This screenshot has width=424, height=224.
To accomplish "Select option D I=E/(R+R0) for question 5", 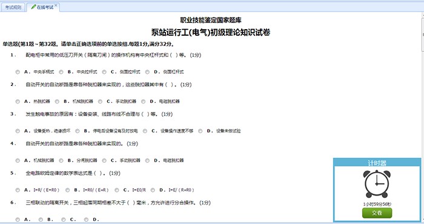I will (153, 190).
